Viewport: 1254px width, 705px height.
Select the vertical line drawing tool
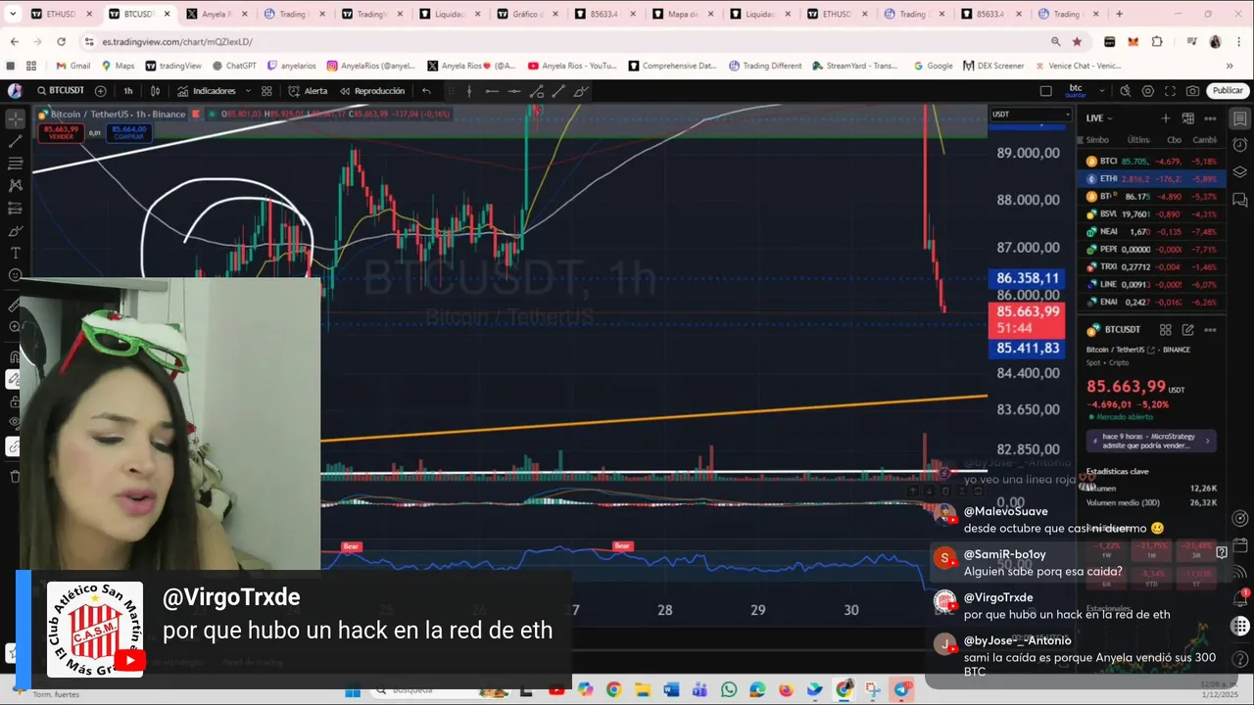coord(469,91)
